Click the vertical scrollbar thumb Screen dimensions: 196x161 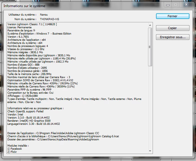[x=150, y=47]
